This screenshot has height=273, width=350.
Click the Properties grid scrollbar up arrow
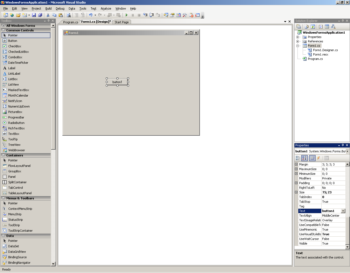pos(348,164)
